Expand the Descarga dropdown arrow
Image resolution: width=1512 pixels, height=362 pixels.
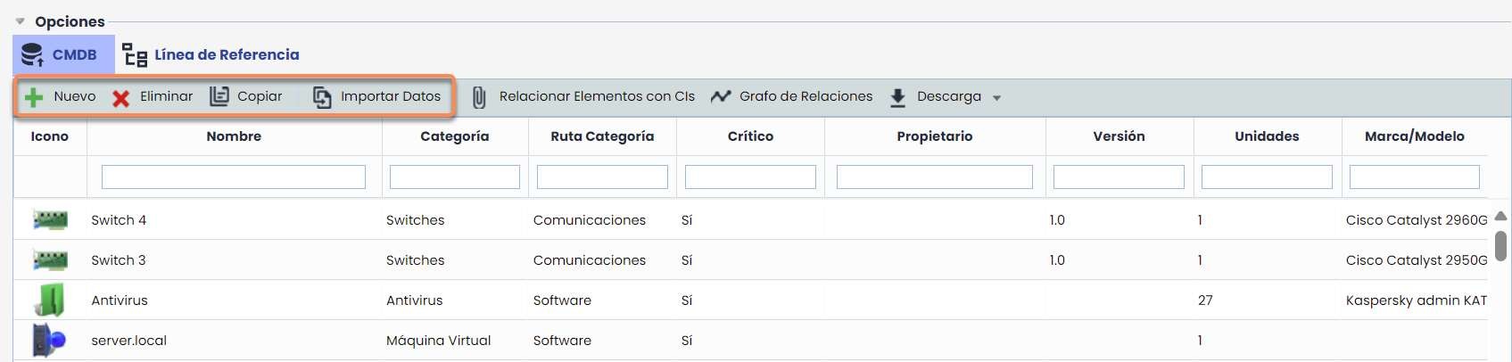click(996, 98)
